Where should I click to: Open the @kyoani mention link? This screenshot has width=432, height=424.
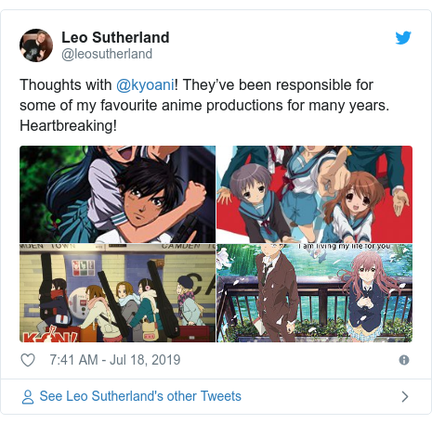[145, 84]
